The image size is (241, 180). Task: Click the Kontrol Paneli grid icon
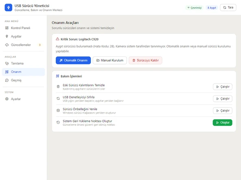[7, 28]
